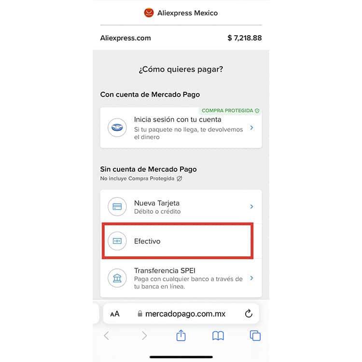Expand the Inicia sesión con tu cuenta chevron
Screen dimensions: 362x362
click(251, 128)
